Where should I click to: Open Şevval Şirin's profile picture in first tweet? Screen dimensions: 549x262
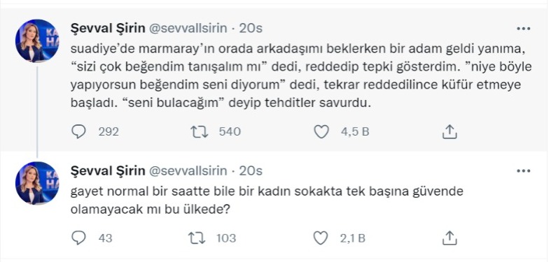(x=37, y=41)
